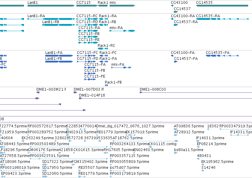Click EST EK195962.5prime
The width and height of the screenshot is (252, 178).
(203, 165)
